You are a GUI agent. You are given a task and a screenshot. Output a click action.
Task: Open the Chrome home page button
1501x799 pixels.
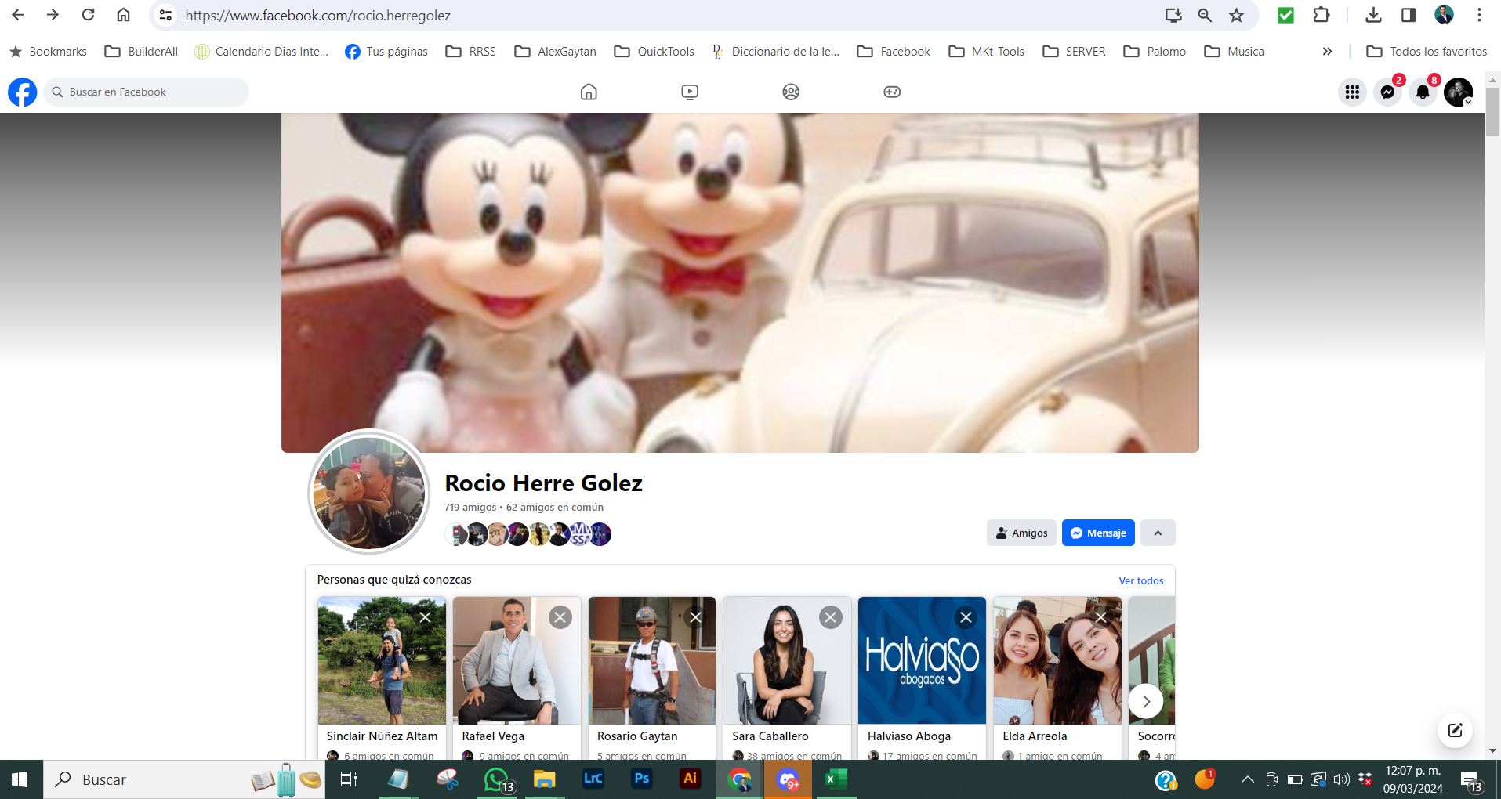123,15
